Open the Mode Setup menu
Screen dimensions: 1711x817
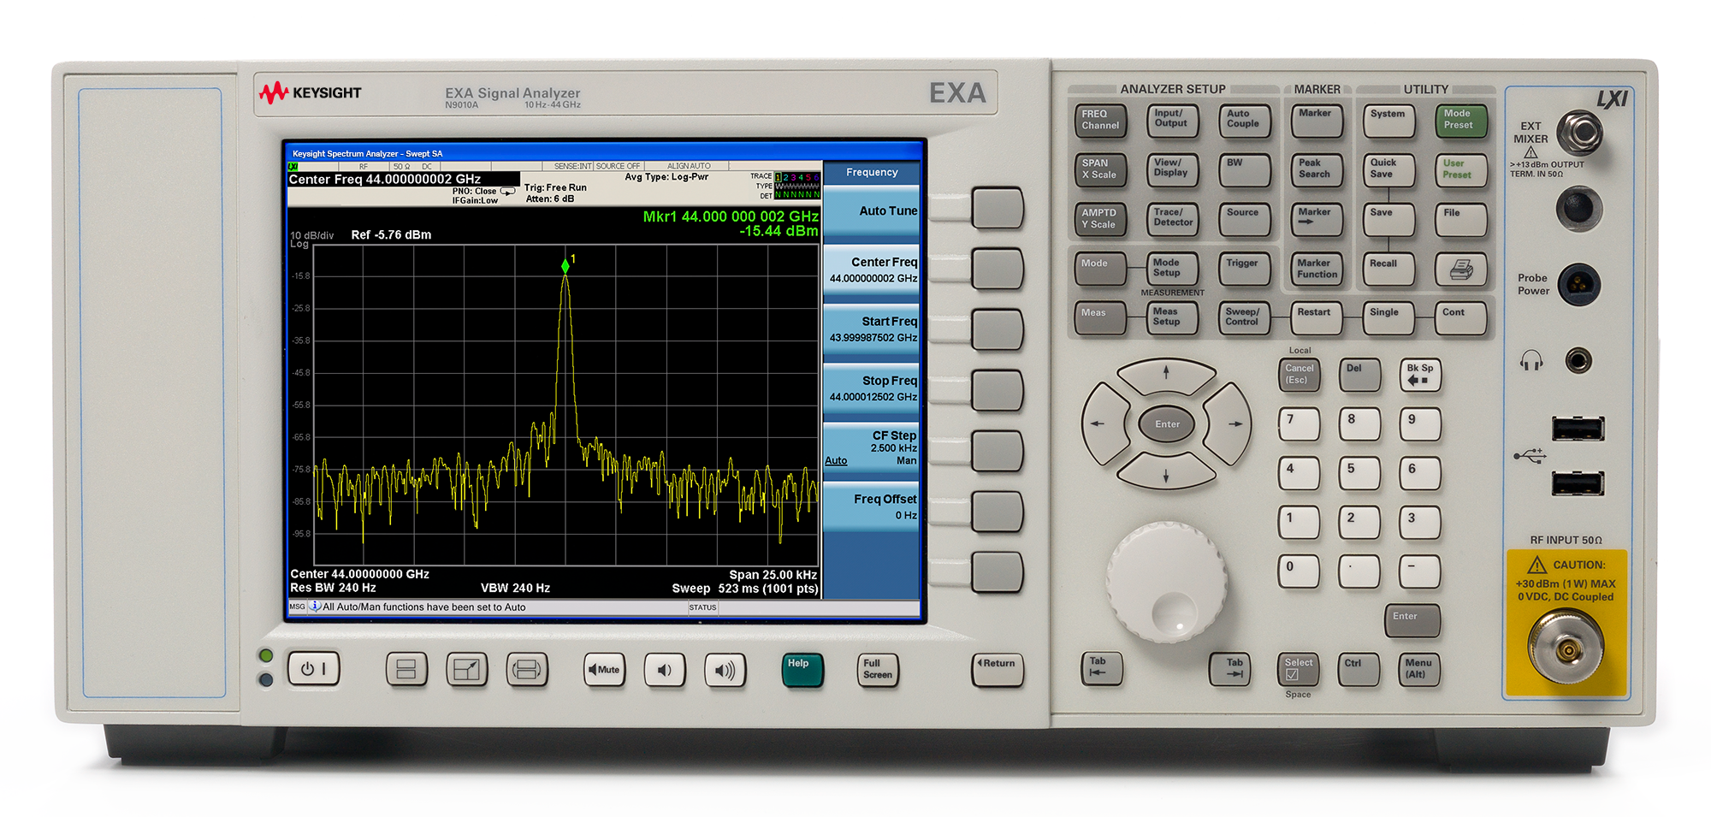point(1171,269)
